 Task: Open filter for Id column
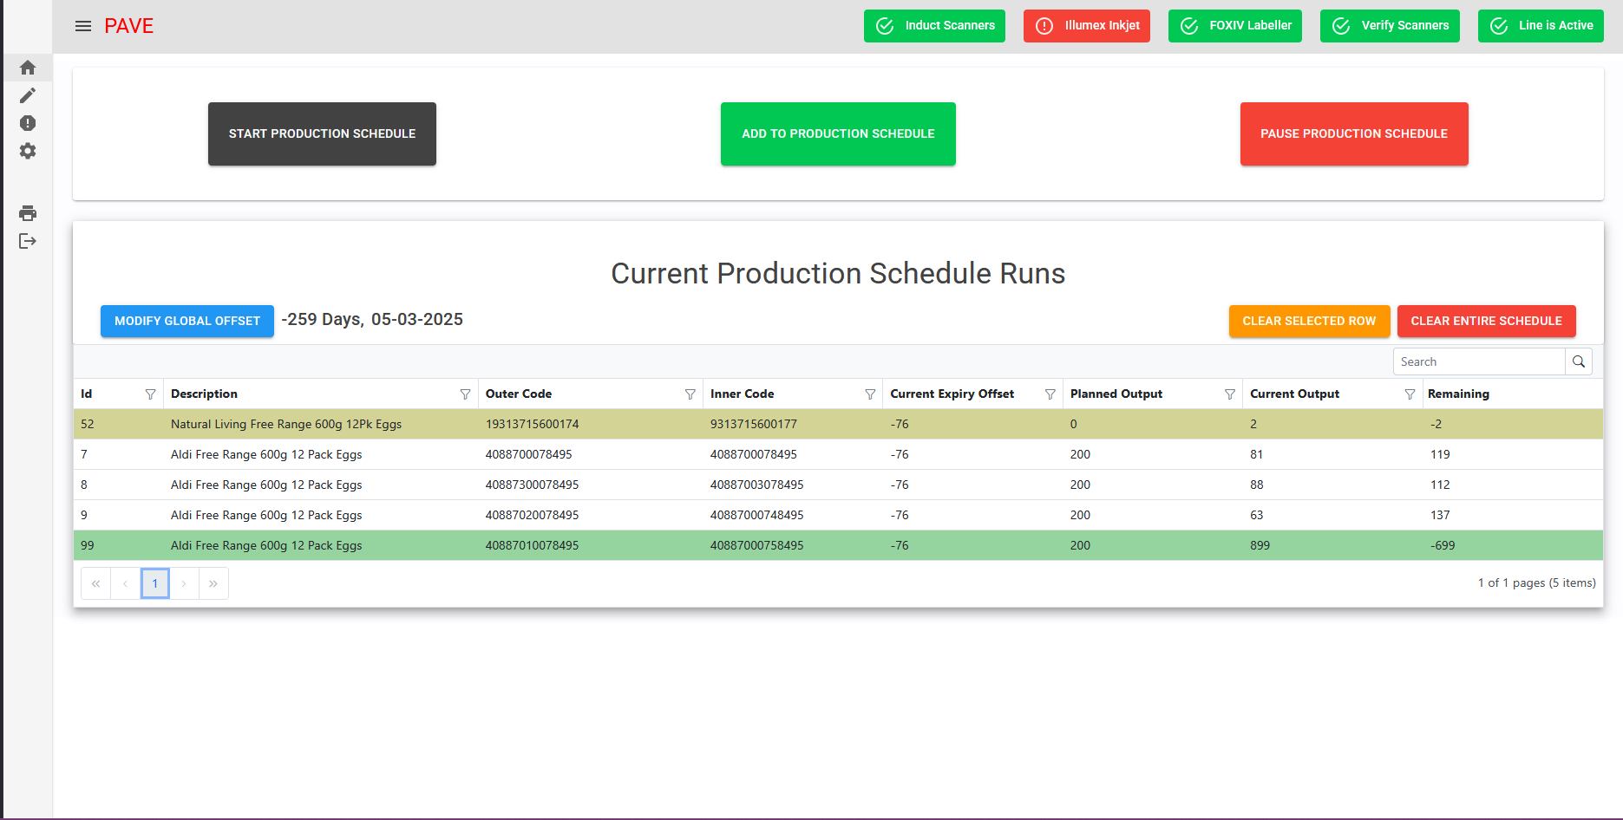(150, 394)
